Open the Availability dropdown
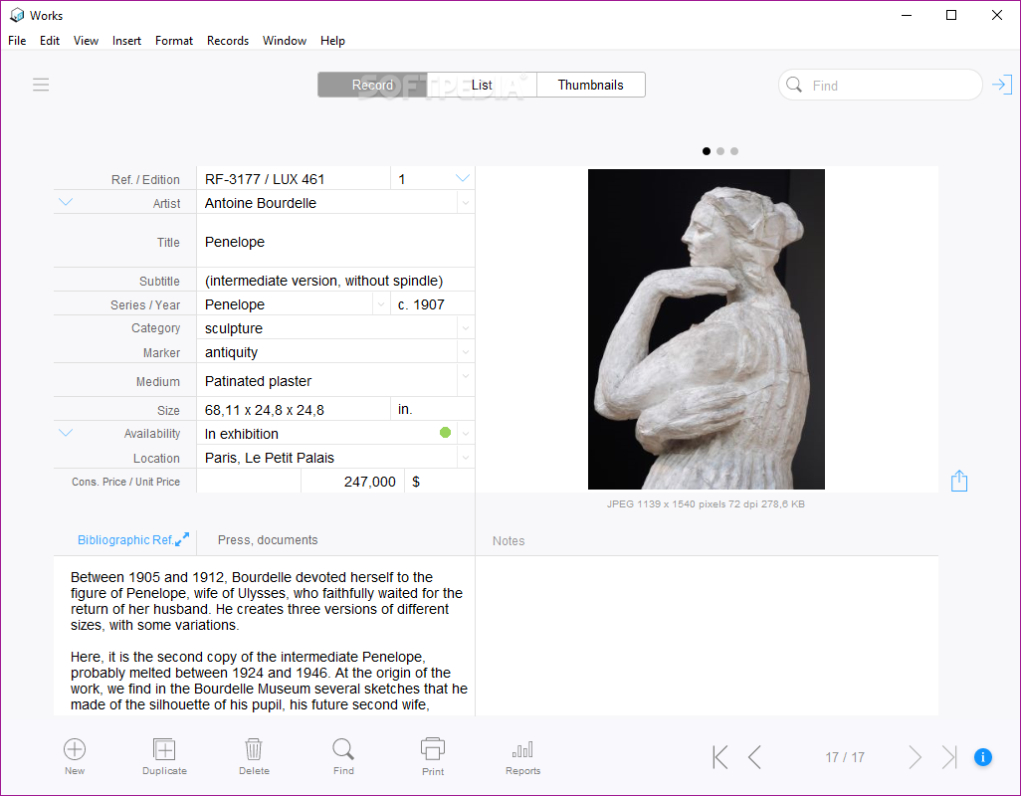This screenshot has width=1021, height=796. 466,434
